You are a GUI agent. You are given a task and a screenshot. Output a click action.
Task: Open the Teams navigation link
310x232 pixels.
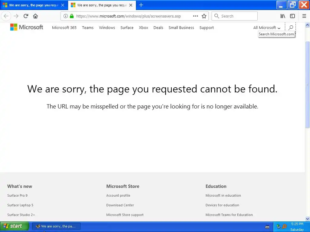(x=88, y=27)
